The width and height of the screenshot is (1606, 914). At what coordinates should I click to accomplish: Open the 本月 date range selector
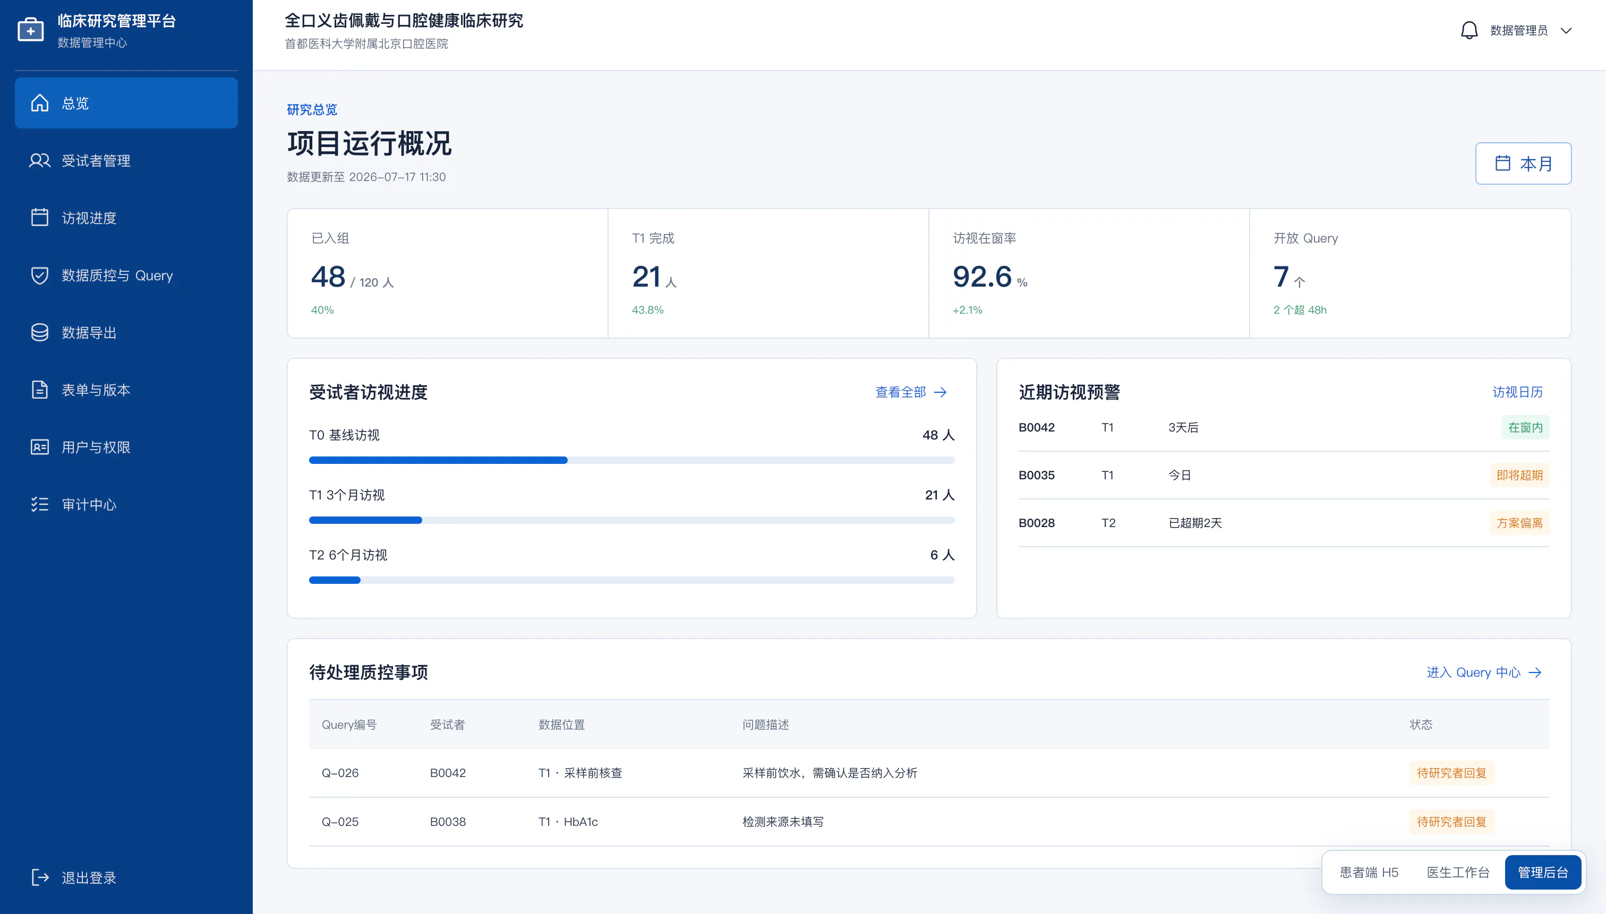coord(1523,163)
